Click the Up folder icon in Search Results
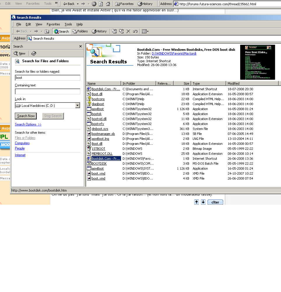This screenshot has width=281, height=292. point(47,32)
